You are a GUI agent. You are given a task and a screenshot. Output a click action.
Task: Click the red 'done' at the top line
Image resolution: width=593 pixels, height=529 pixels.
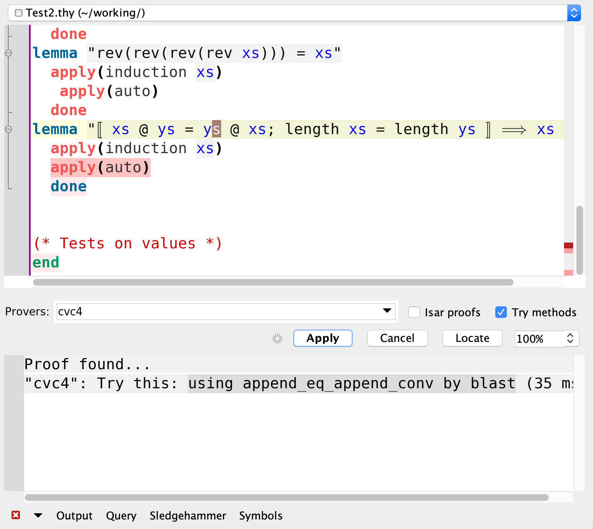(x=69, y=34)
